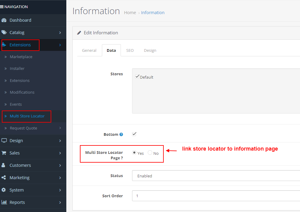Click the NAVIGATION header text
The width and height of the screenshot is (300, 212).
click(16, 7)
